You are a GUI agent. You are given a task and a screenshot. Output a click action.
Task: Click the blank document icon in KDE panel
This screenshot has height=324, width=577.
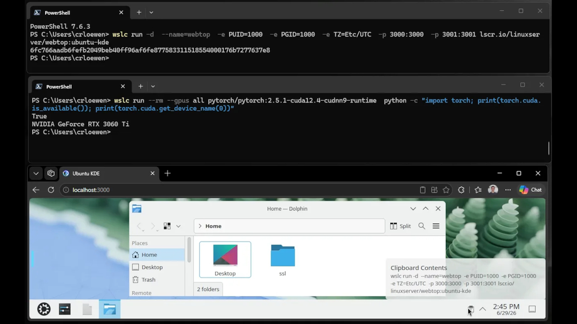pyautogui.click(x=87, y=309)
